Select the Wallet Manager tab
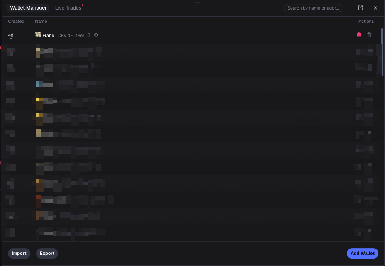The width and height of the screenshot is (385, 266). click(28, 8)
